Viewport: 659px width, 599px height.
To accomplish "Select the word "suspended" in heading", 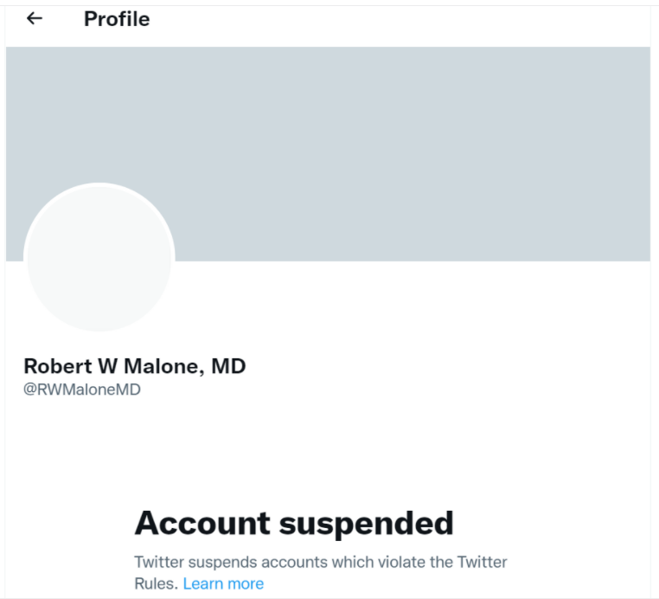I will click(x=372, y=523).
